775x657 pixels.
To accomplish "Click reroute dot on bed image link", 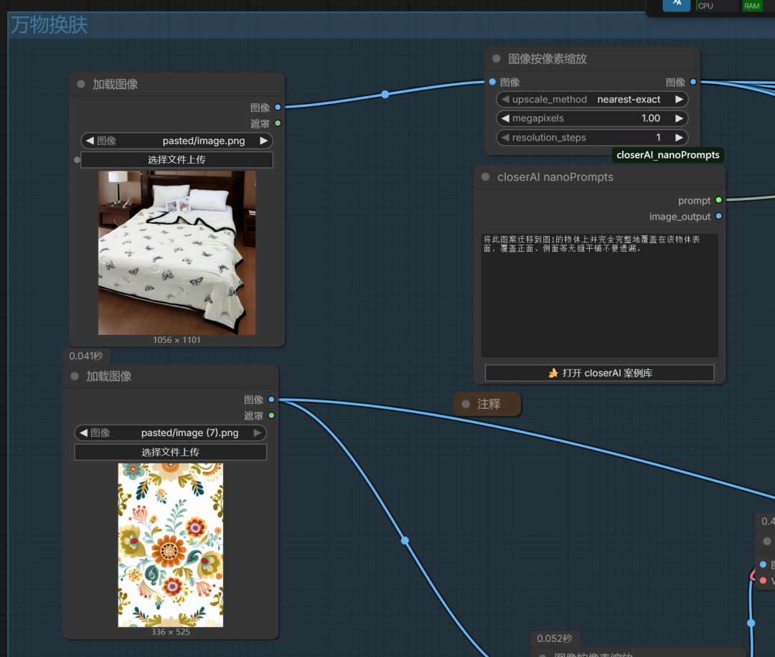I will (x=385, y=94).
